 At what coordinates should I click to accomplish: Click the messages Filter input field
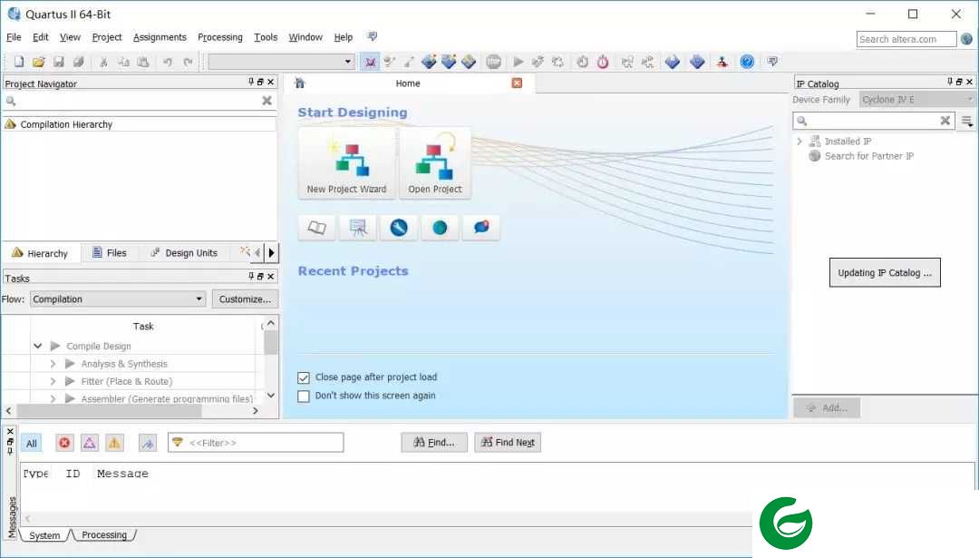256,443
